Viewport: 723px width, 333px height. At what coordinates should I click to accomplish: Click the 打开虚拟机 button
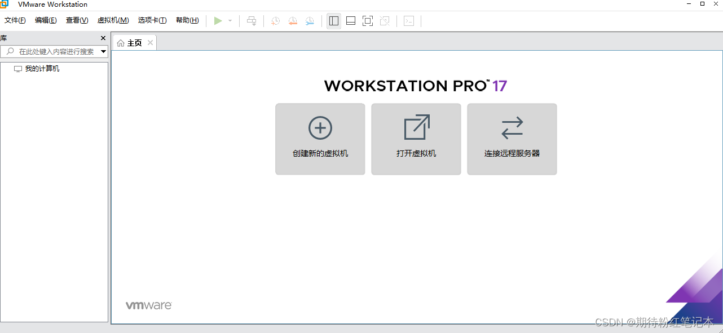416,139
